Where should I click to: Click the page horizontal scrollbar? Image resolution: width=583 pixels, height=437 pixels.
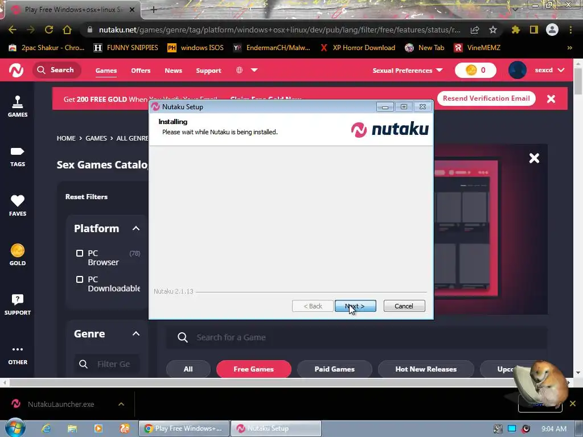tap(286, 382)
